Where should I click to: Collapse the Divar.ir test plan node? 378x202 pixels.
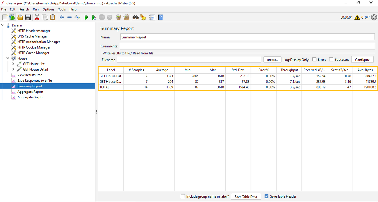click(x=2, y=25)
